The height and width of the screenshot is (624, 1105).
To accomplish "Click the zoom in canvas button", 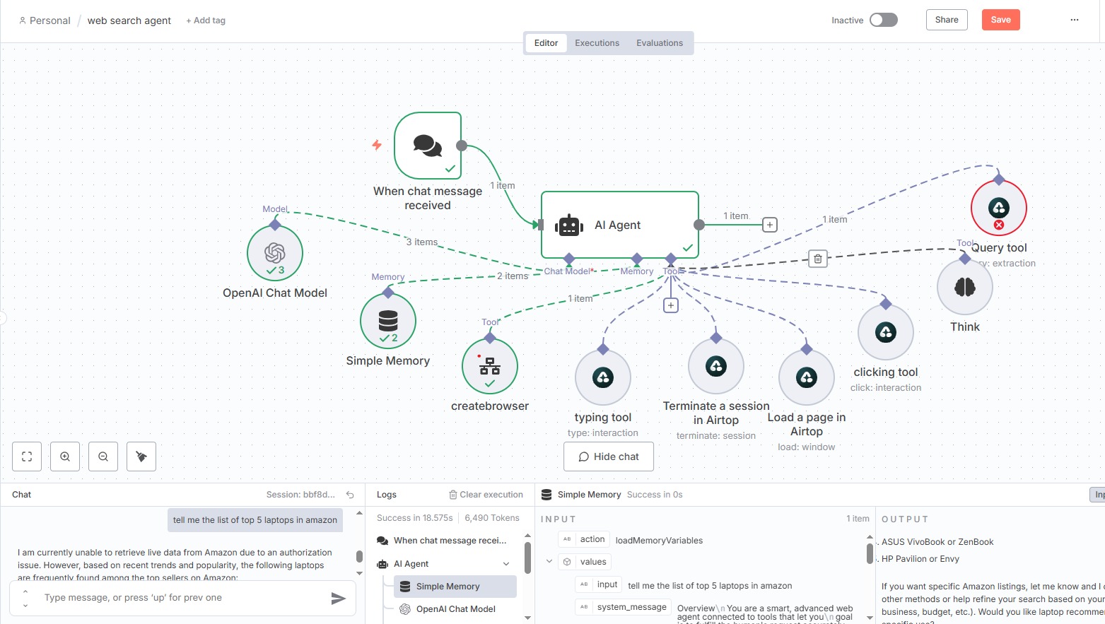I will pos(65,457).
